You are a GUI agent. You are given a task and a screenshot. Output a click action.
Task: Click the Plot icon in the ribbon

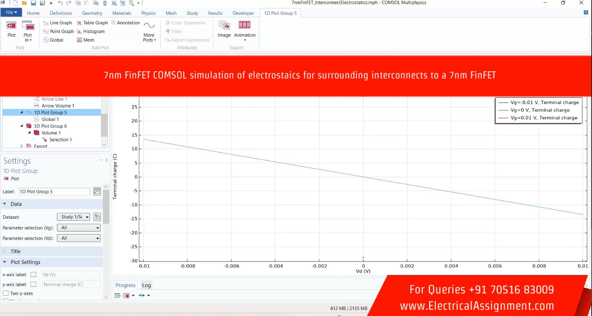pos(11,29)
